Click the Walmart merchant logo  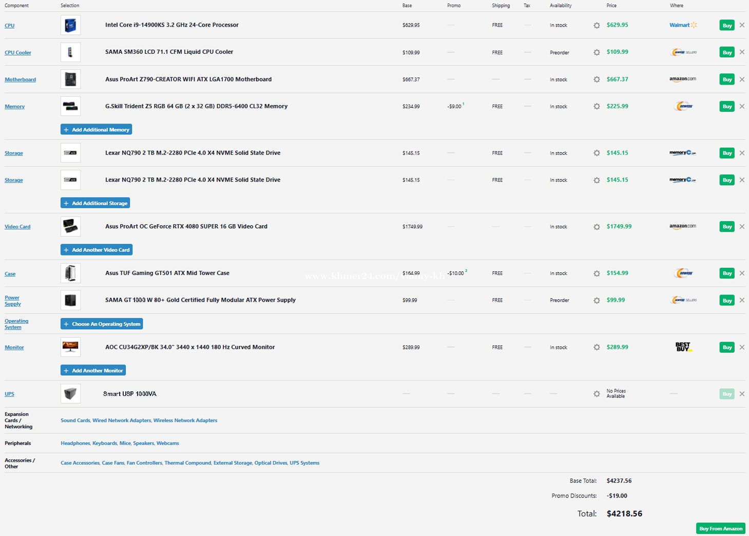[683, 25]
